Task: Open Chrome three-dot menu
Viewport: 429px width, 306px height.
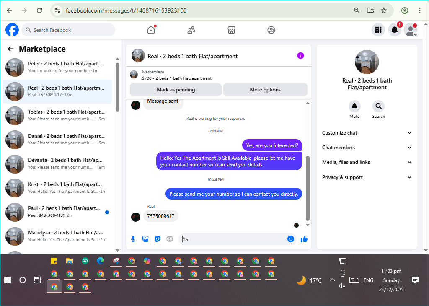Action: pyautogui.click(x=419, y=10)
